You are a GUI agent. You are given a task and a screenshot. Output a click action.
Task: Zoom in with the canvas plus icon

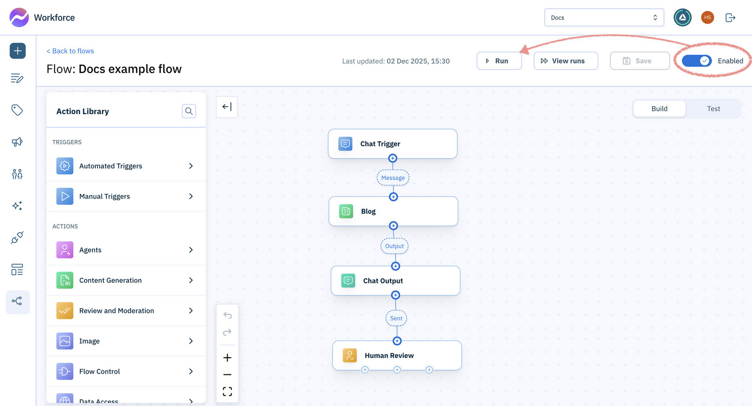point(227,358)
